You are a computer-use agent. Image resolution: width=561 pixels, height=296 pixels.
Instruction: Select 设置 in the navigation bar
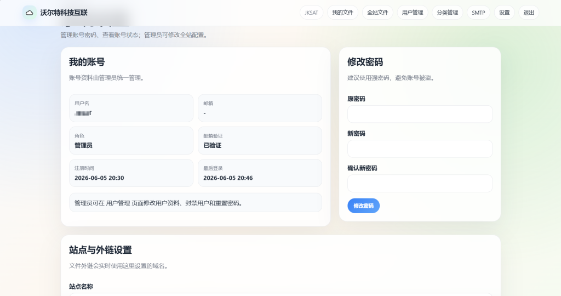coord(504,13)
